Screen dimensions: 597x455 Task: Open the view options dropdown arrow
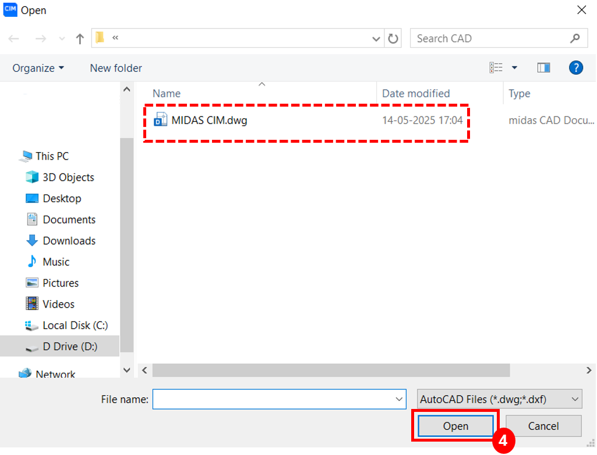pyautogui.click(x=514, y=68)
